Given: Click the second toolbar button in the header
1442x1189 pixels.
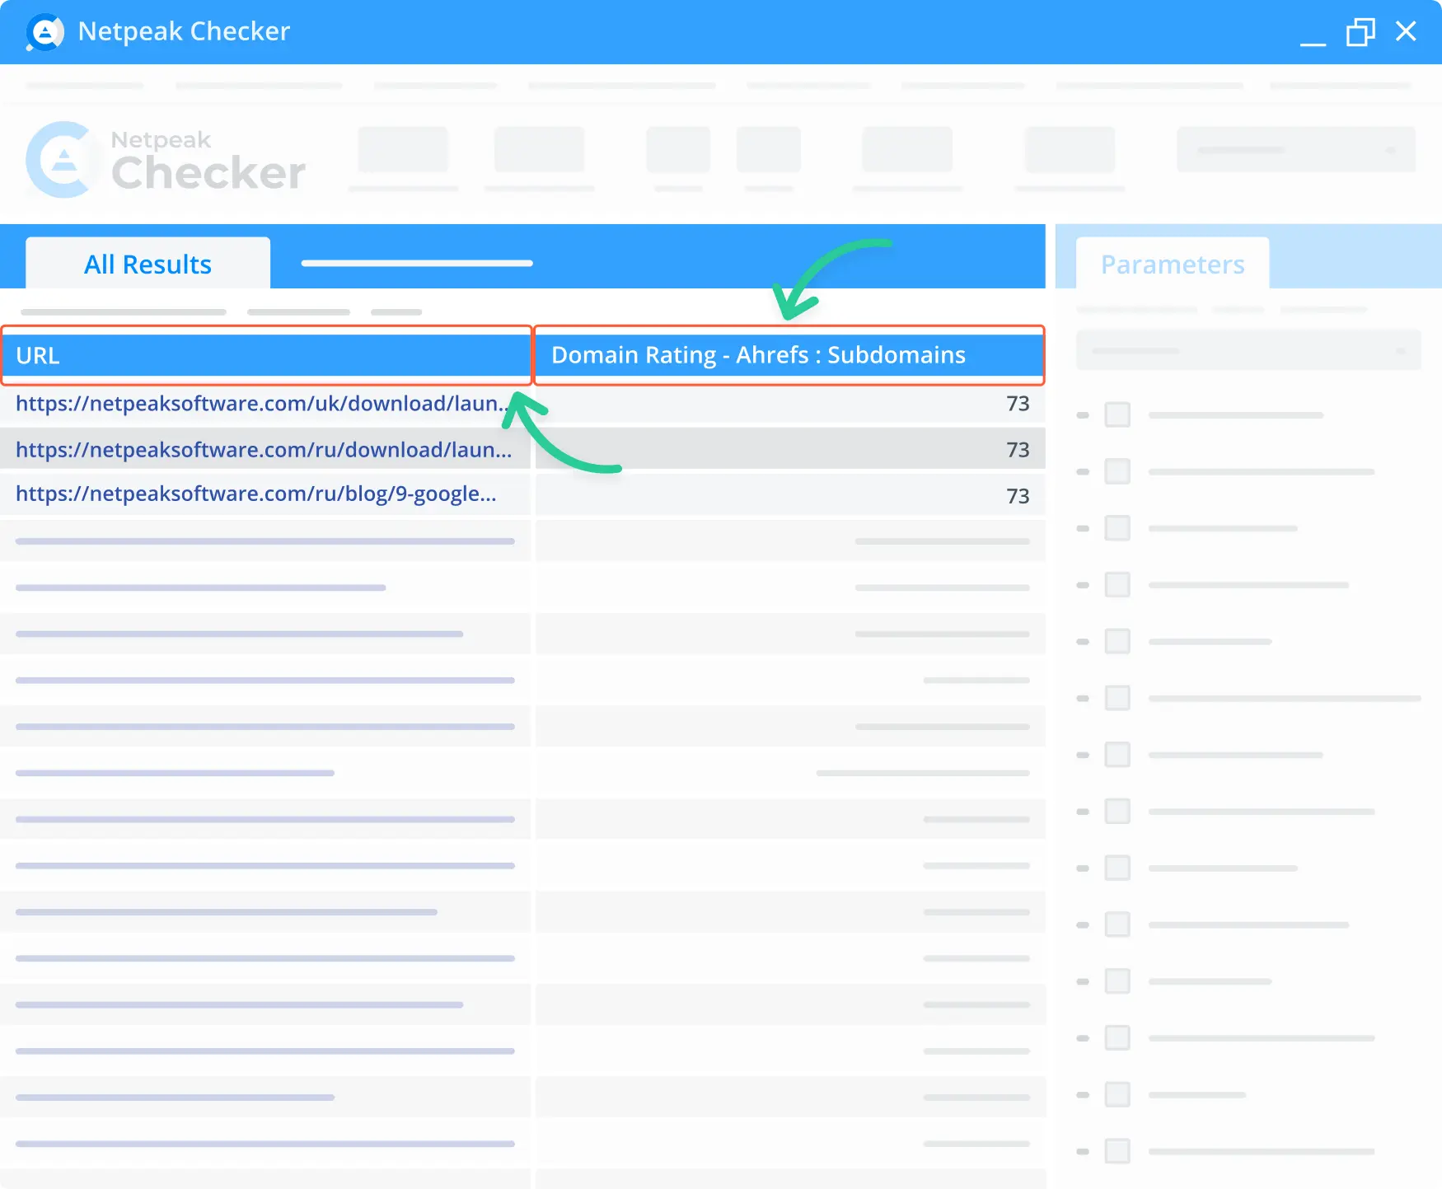Looking at the screenshot, I should pos(539,150).
